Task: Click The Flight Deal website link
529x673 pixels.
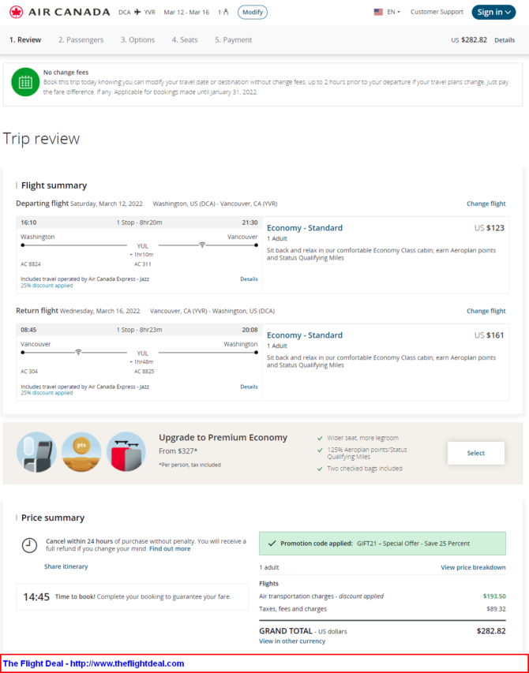Action: [94, 664]
